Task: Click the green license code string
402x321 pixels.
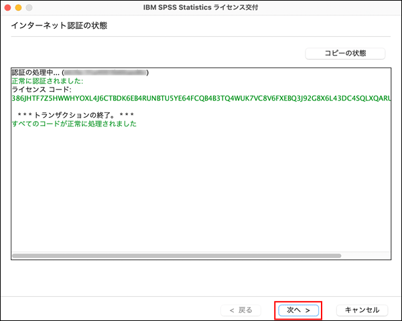Action: pos(201,98)
